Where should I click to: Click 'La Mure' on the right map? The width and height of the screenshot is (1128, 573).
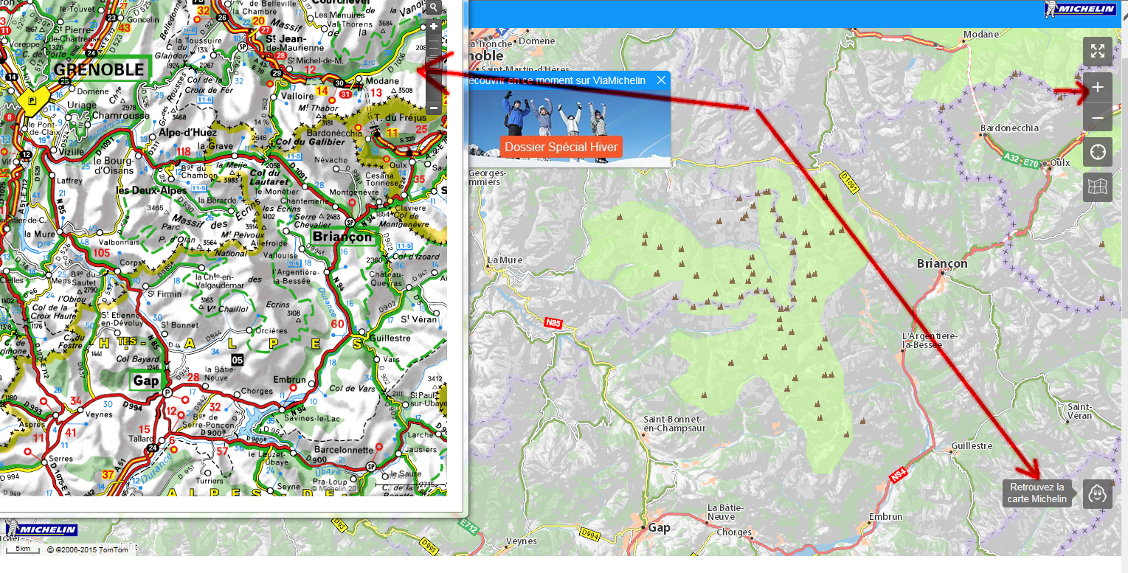pos(505,260)
